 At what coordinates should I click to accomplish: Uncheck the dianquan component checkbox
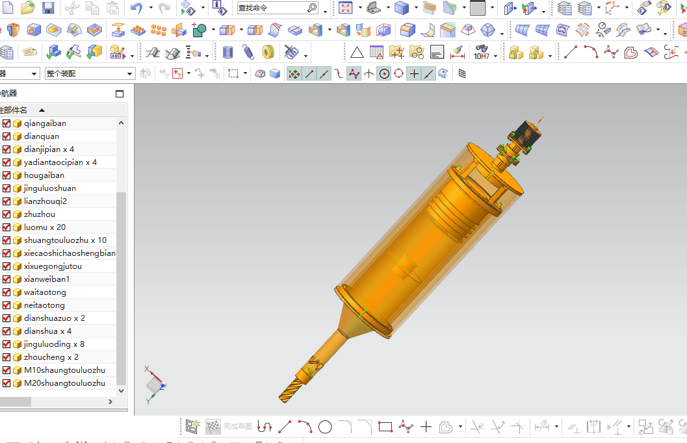click(6, 136)
